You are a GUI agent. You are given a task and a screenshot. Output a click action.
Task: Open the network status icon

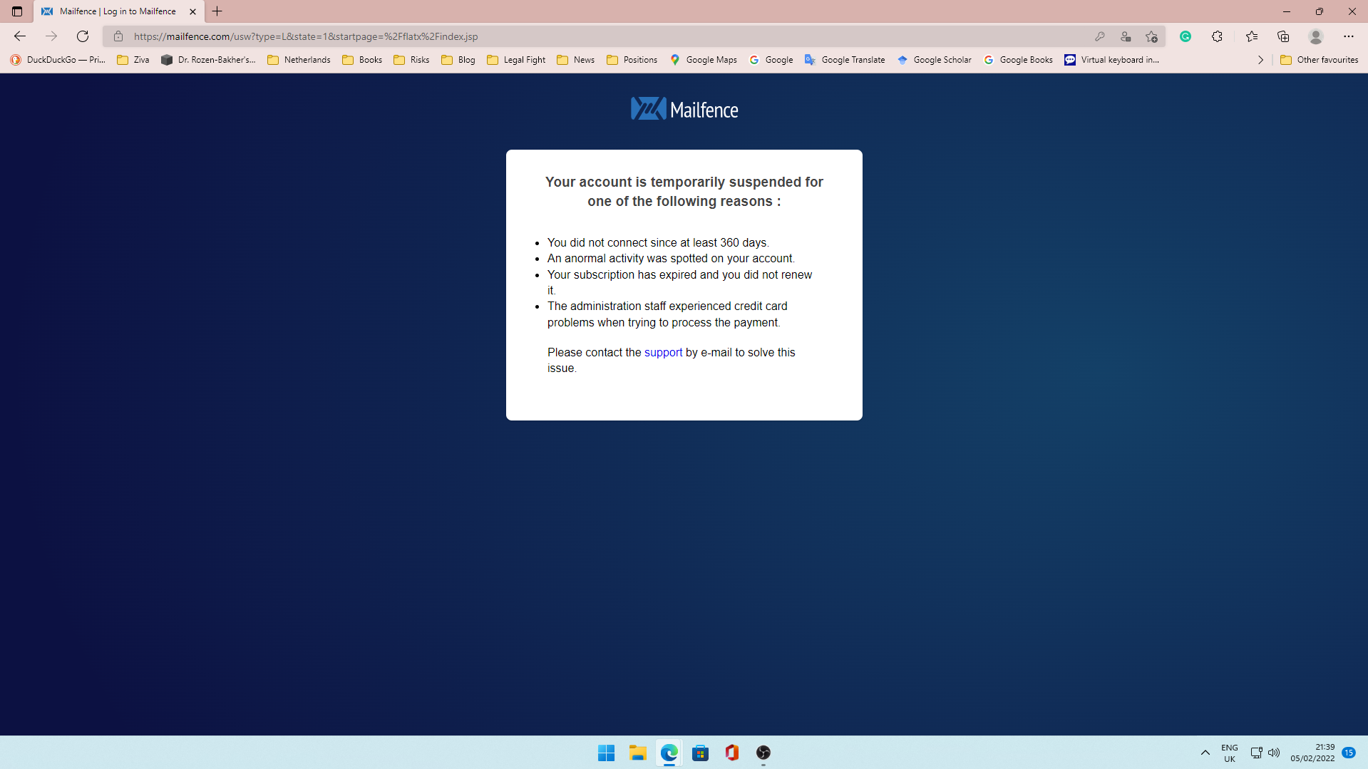point(1256,753)
